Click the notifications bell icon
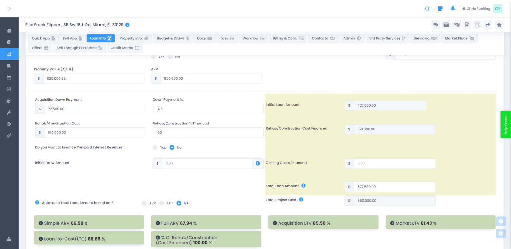 453,8
